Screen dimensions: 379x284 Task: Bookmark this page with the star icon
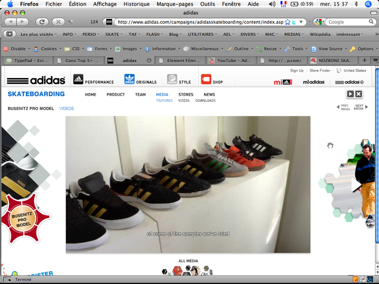[x=288, y=22]
